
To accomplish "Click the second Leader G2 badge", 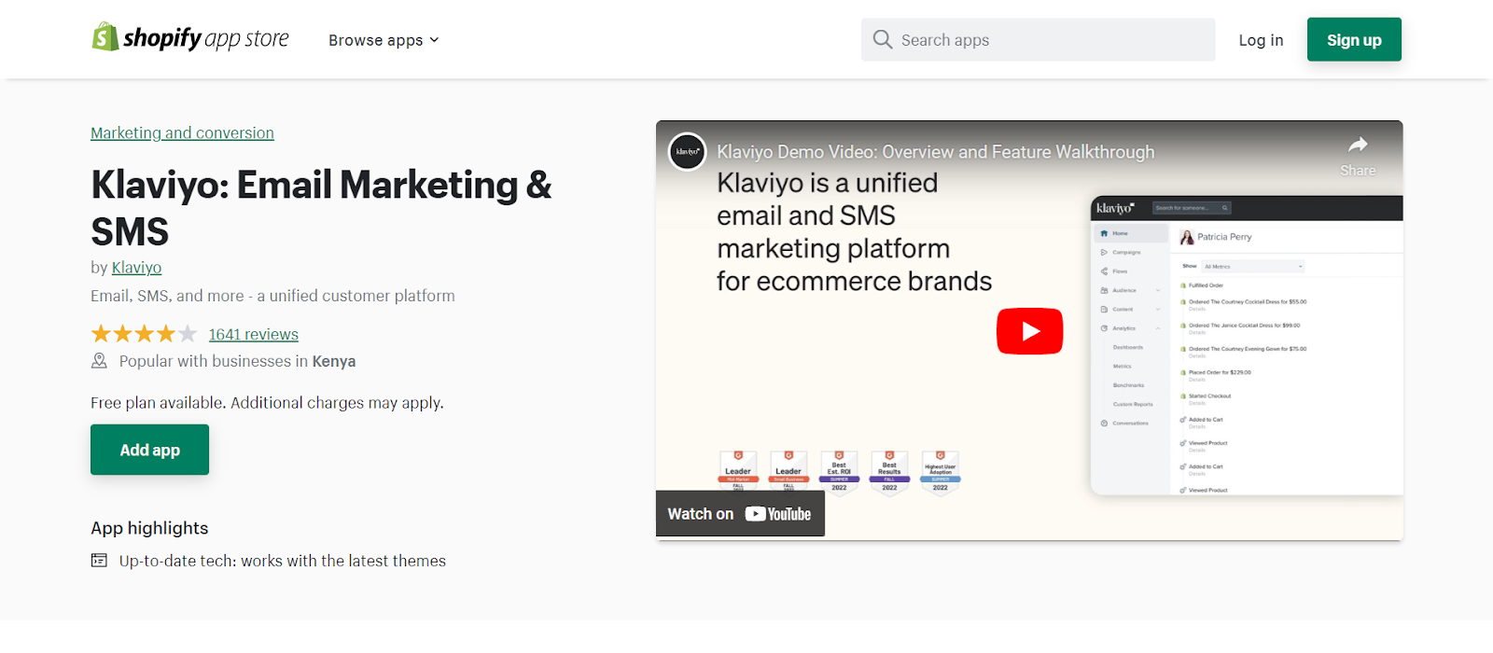I will pos(788,470).
